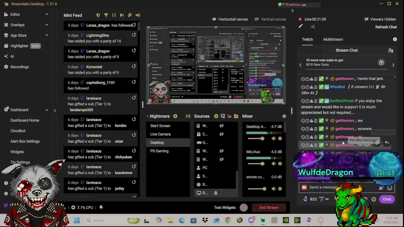Open the AI sidebar item
404x227 pixels.
coord(12,56)
